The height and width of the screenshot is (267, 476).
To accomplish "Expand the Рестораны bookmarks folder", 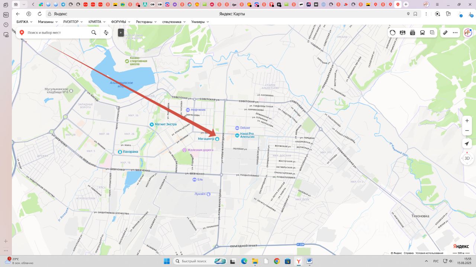I will tap(147, 22).
